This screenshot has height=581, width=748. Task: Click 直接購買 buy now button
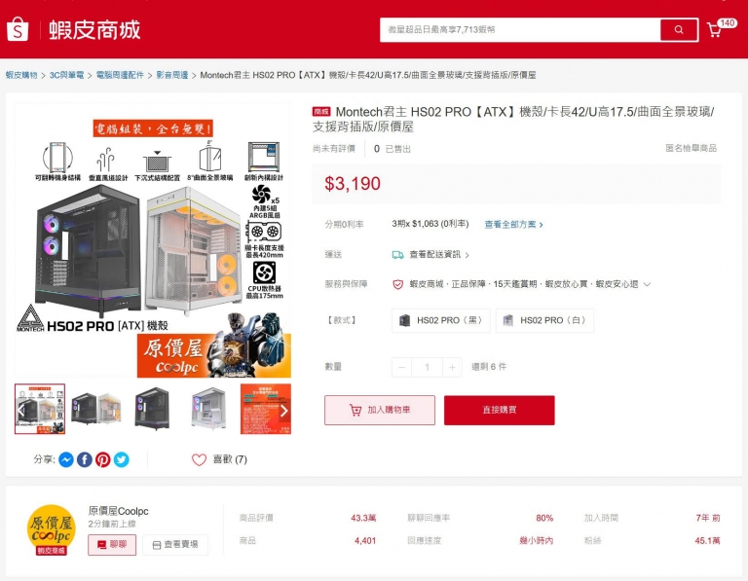(500, 410)
